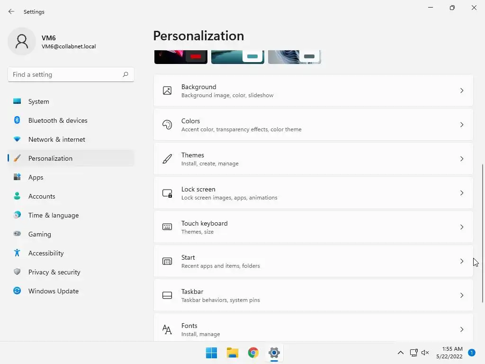
Task: Click the back arrow in Settings header
Action: click(11, 11)
